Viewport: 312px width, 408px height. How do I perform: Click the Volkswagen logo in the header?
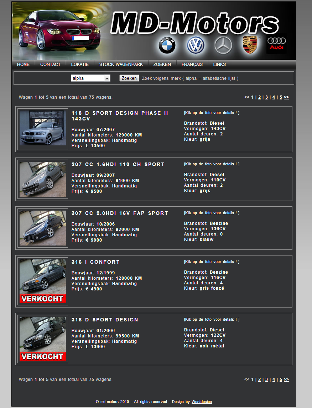196,45
